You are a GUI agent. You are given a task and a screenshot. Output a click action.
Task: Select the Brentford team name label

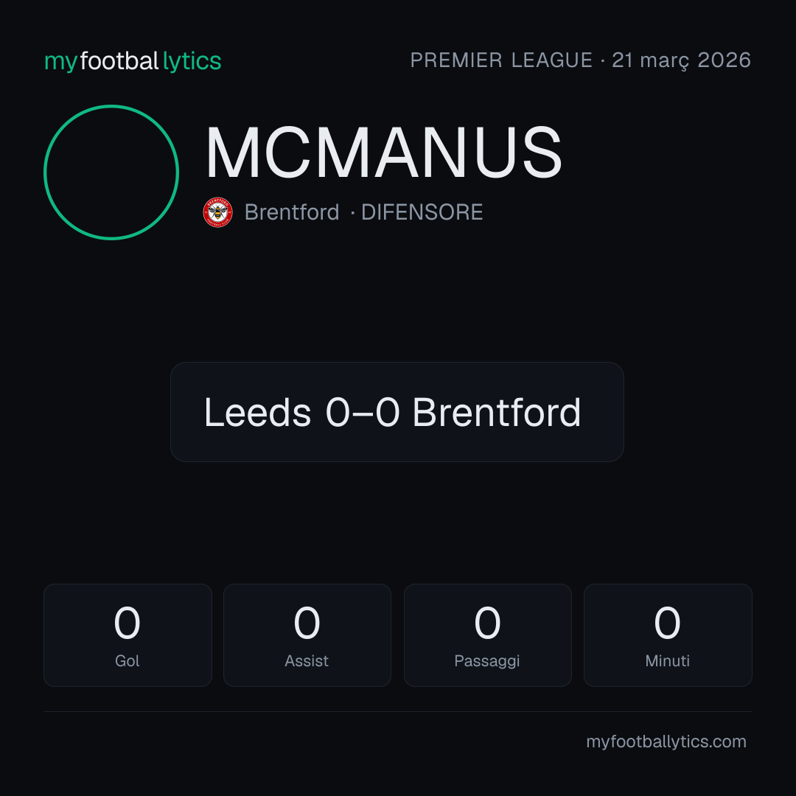tap(291, 212)
